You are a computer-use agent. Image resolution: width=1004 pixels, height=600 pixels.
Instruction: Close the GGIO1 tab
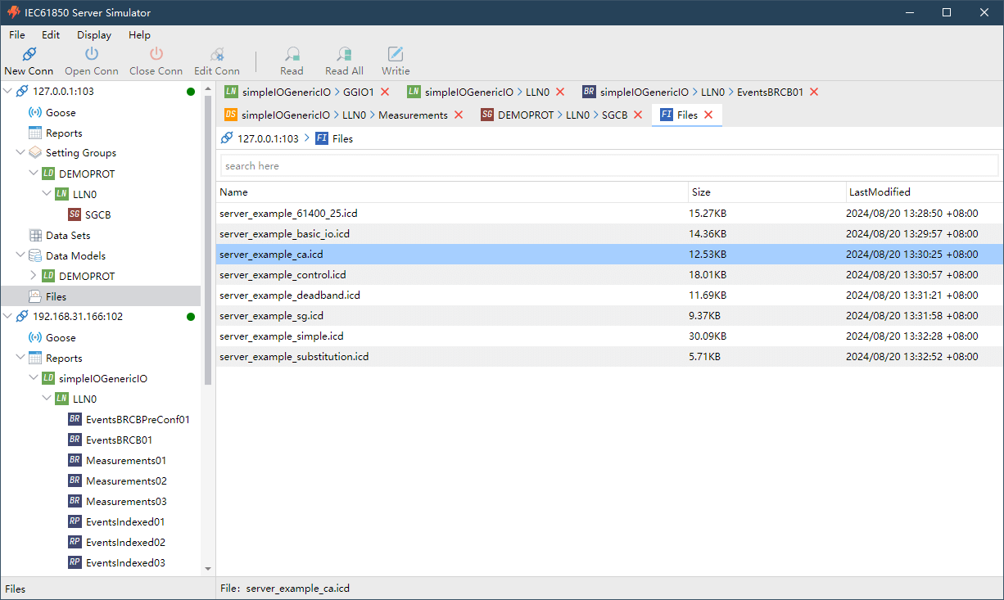(385, 92)
